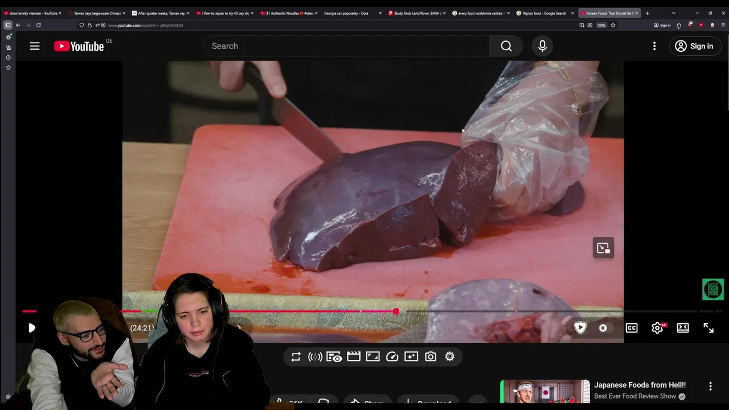
Task: Open options menu for Japanese Foods video
Action: [x=710, y=386]
